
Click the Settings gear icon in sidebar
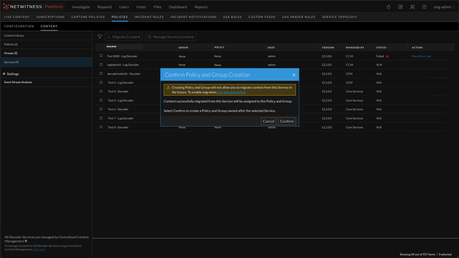pos(4,74)
